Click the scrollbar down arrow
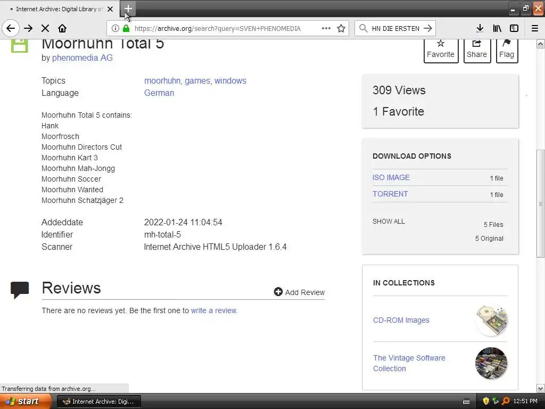Image resolution: width=545 pixels, height=409 pixels. coord(541,388)
